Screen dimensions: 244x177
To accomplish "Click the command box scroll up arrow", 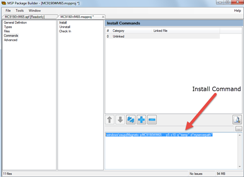I will (x=240, y=135).
